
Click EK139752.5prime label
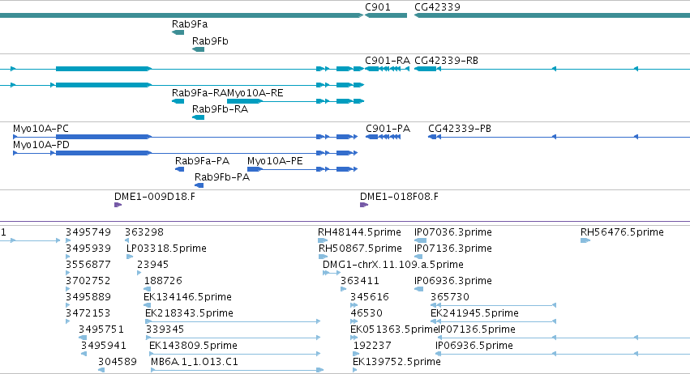[397, 362]
